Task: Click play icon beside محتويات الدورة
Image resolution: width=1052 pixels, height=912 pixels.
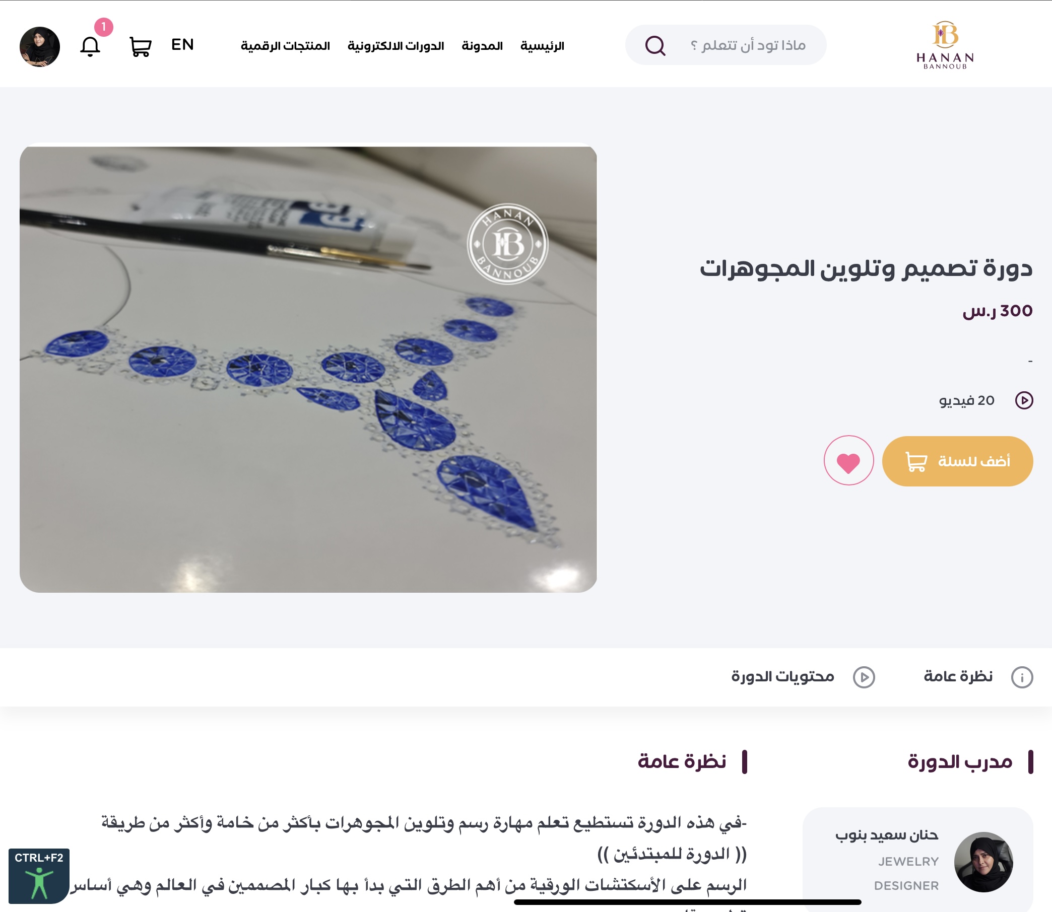Action: 864,677
